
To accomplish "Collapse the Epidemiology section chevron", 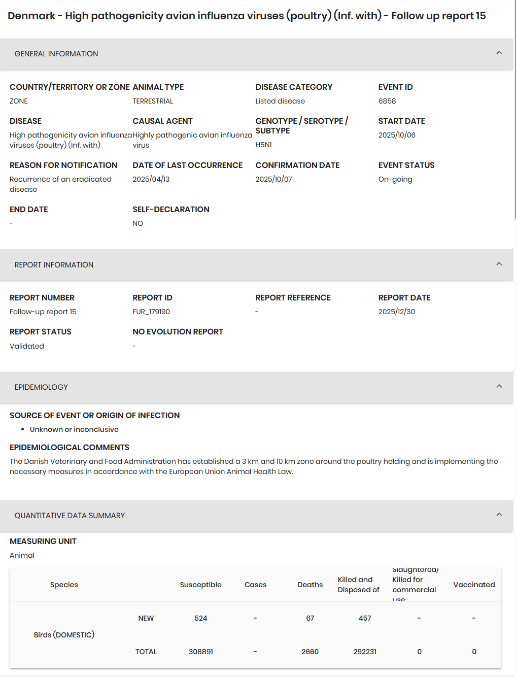I will (499, 386).
